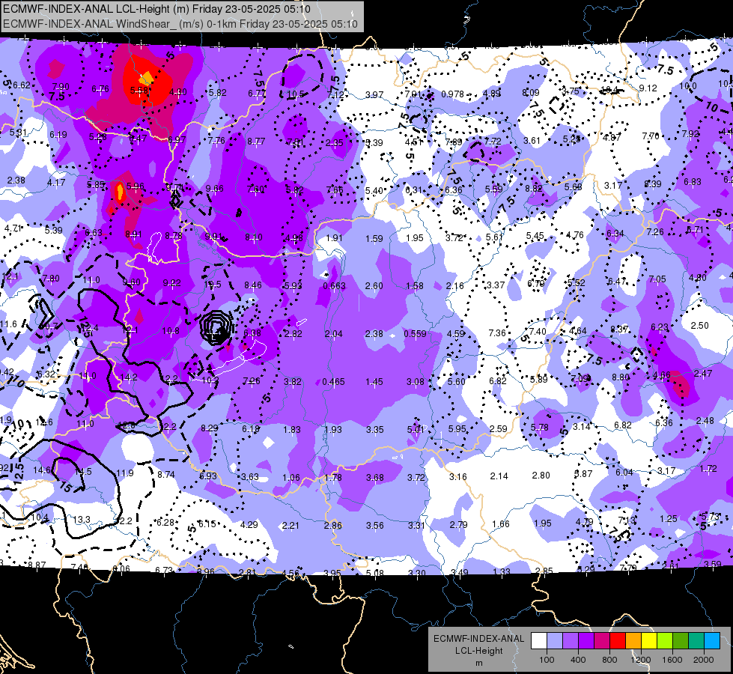Click the map value '0.663'

[334, 286]
